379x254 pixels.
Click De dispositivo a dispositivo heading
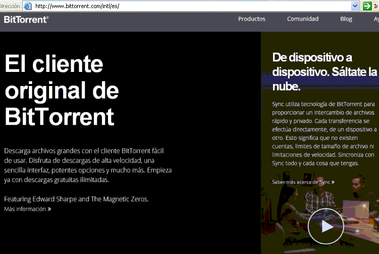point(324,71)
